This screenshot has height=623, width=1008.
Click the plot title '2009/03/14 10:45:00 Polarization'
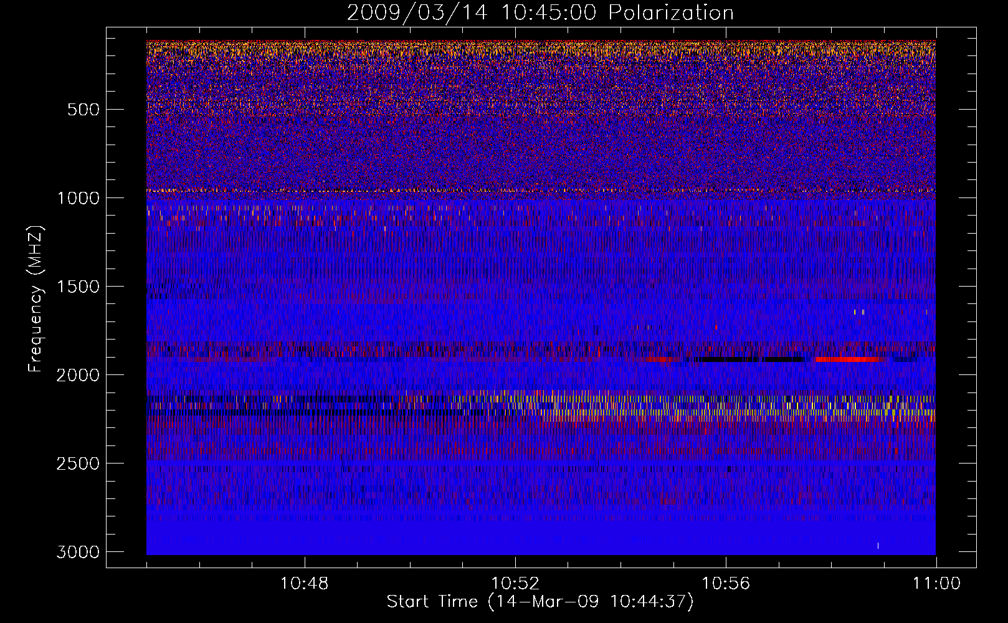tap(540, 12)
